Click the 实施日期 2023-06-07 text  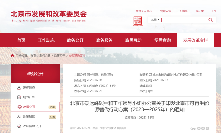(x=88, y=80)
